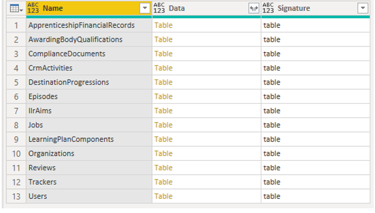Click the Data column data type icon

(x=159, y=8)
